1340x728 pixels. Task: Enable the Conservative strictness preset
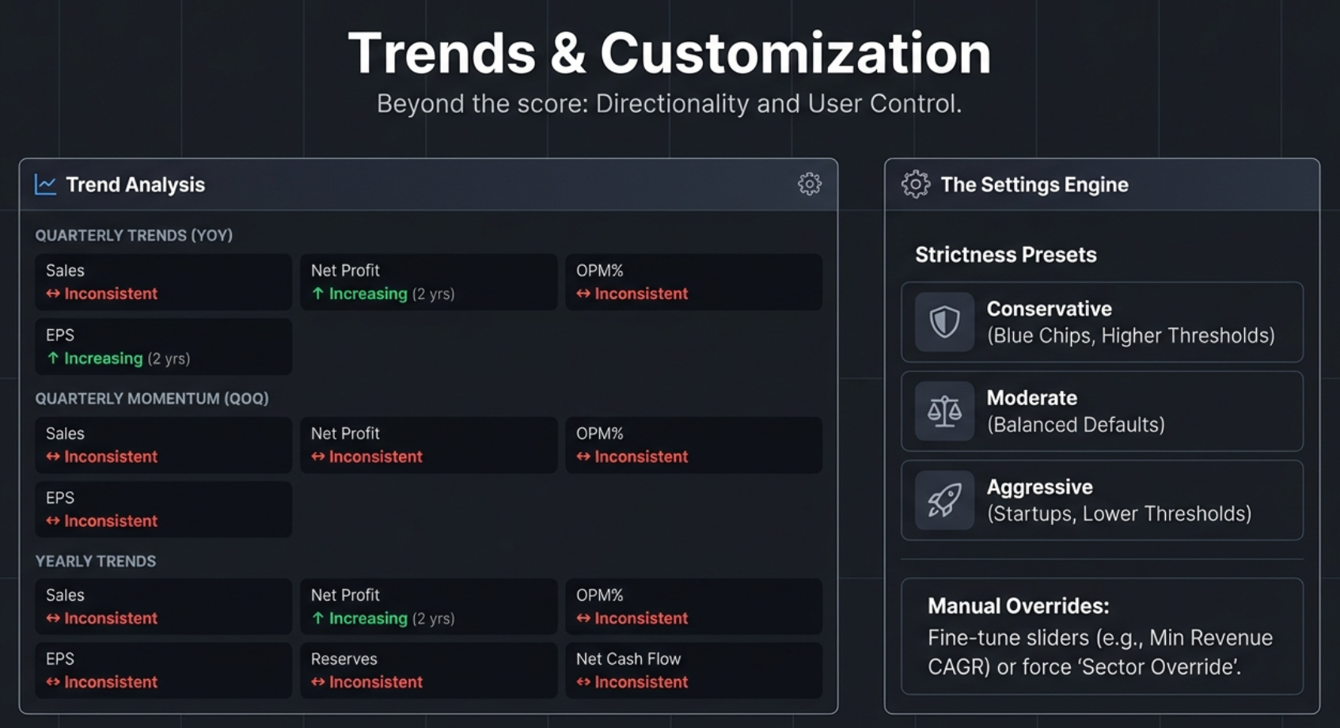tap(1102, 322)
